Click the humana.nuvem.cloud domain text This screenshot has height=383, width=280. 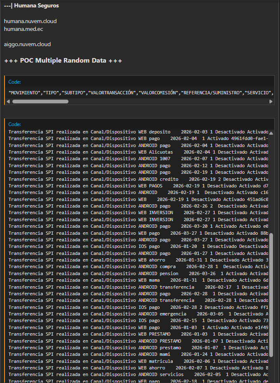click(x=31, y=21)
